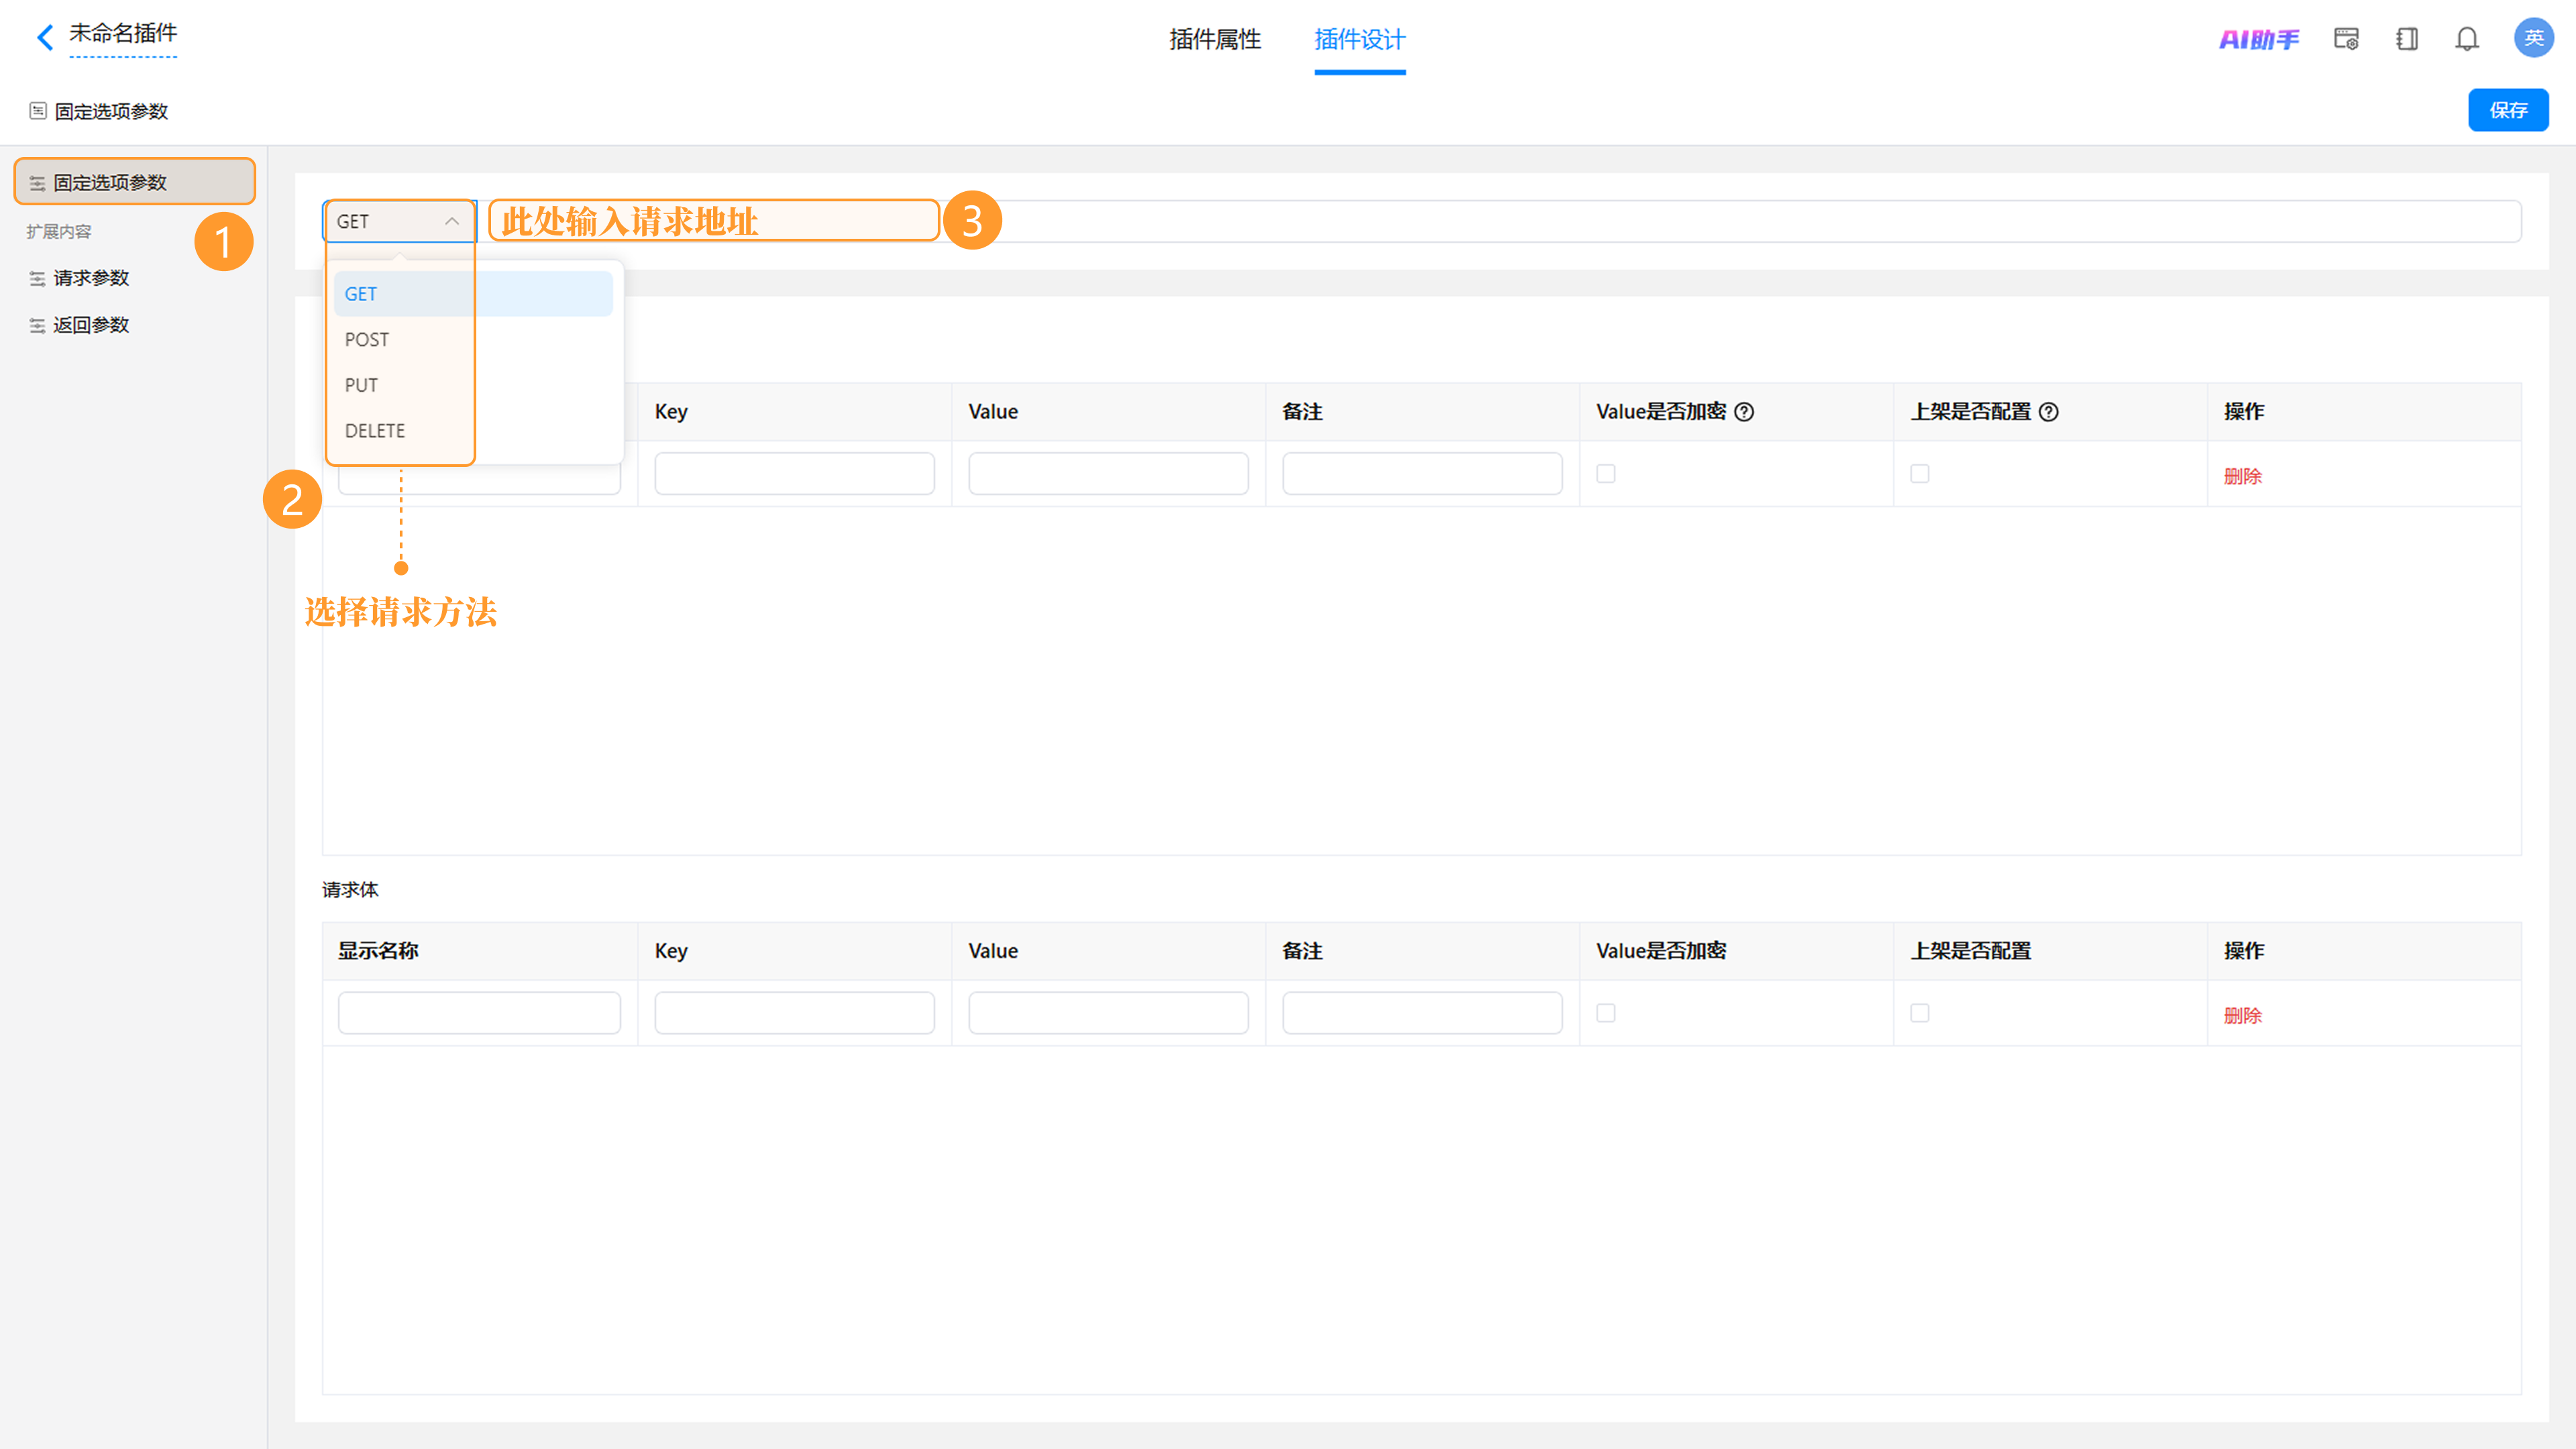
Task: Click the 请求体 section label
Action: click(350, 889)
